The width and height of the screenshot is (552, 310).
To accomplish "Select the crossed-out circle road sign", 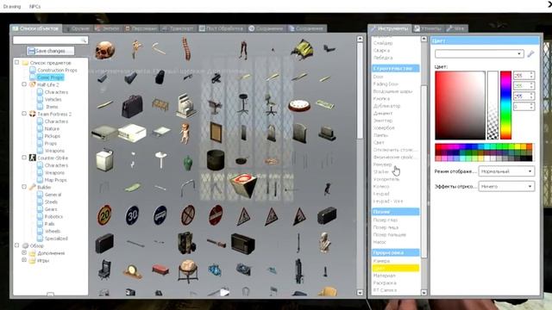I will click(188, 214).
